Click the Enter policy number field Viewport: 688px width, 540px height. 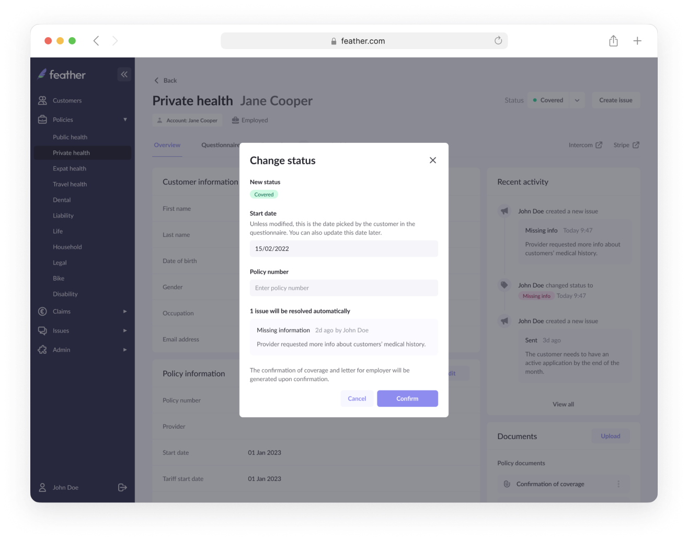[x=344, y=288]
